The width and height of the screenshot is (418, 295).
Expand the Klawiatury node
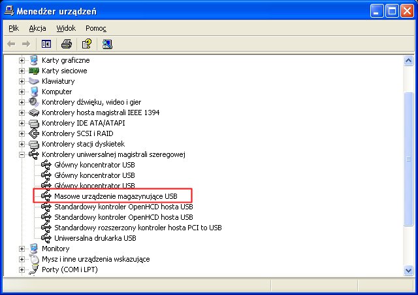tap(22, 81)
